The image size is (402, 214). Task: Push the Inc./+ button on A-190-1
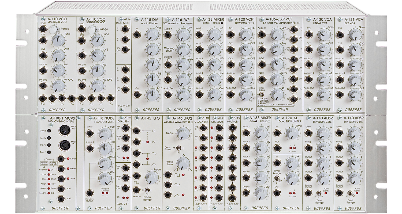(x=49, y=145)
